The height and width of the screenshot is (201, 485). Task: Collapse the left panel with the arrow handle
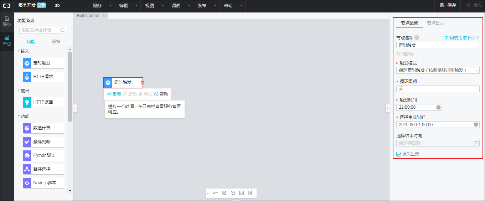pyautogui.click(x=75, y=108)
